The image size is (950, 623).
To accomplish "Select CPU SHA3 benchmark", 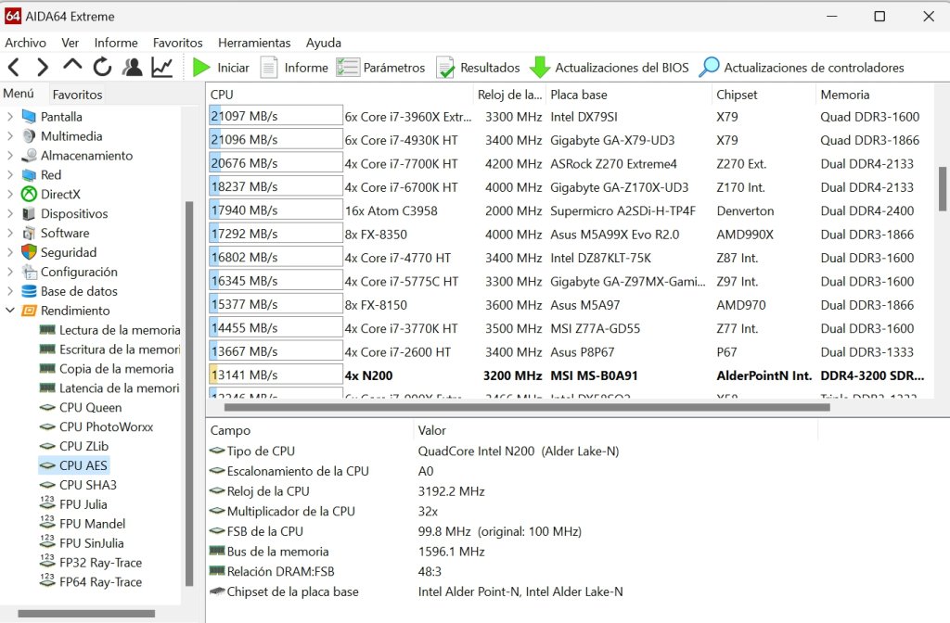I will coord(78,485).
